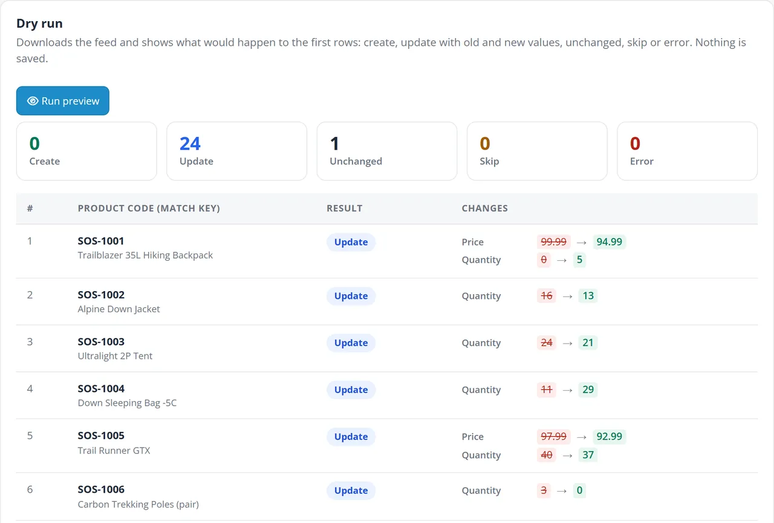Click Carbon Trekking Poles (pair) name
The width and height of the screenshot is (774, 523).
(x=138, y=504)
